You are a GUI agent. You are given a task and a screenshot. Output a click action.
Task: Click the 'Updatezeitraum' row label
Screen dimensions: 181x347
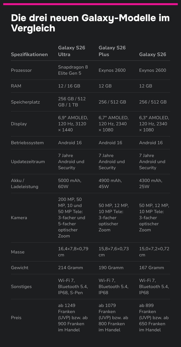click(x=28, y=161)
